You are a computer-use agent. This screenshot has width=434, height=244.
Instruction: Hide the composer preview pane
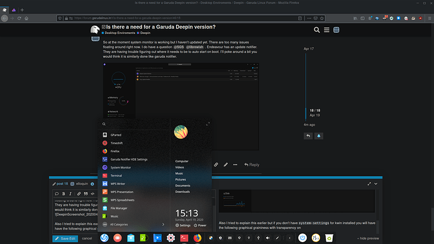pos(368,238)
